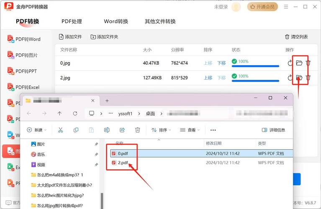The height and width of the screenshot is (209, 321).
Task: Open 图片 in the navigation pane
Action: coord(38,144)
